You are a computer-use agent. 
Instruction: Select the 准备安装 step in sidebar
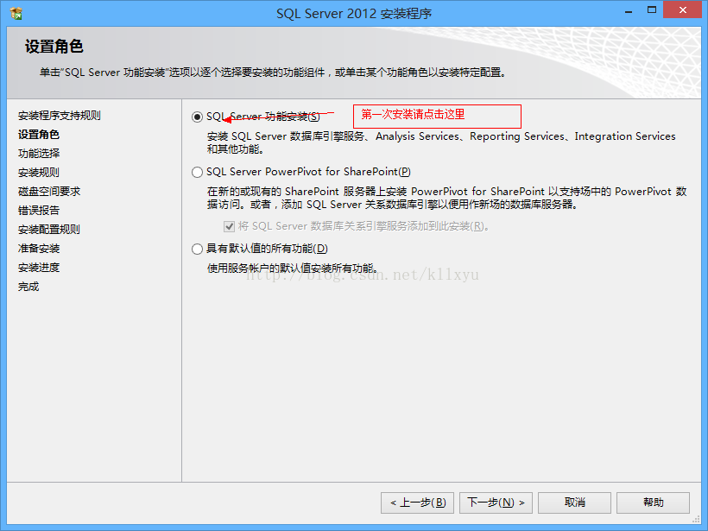click(39, 249)
